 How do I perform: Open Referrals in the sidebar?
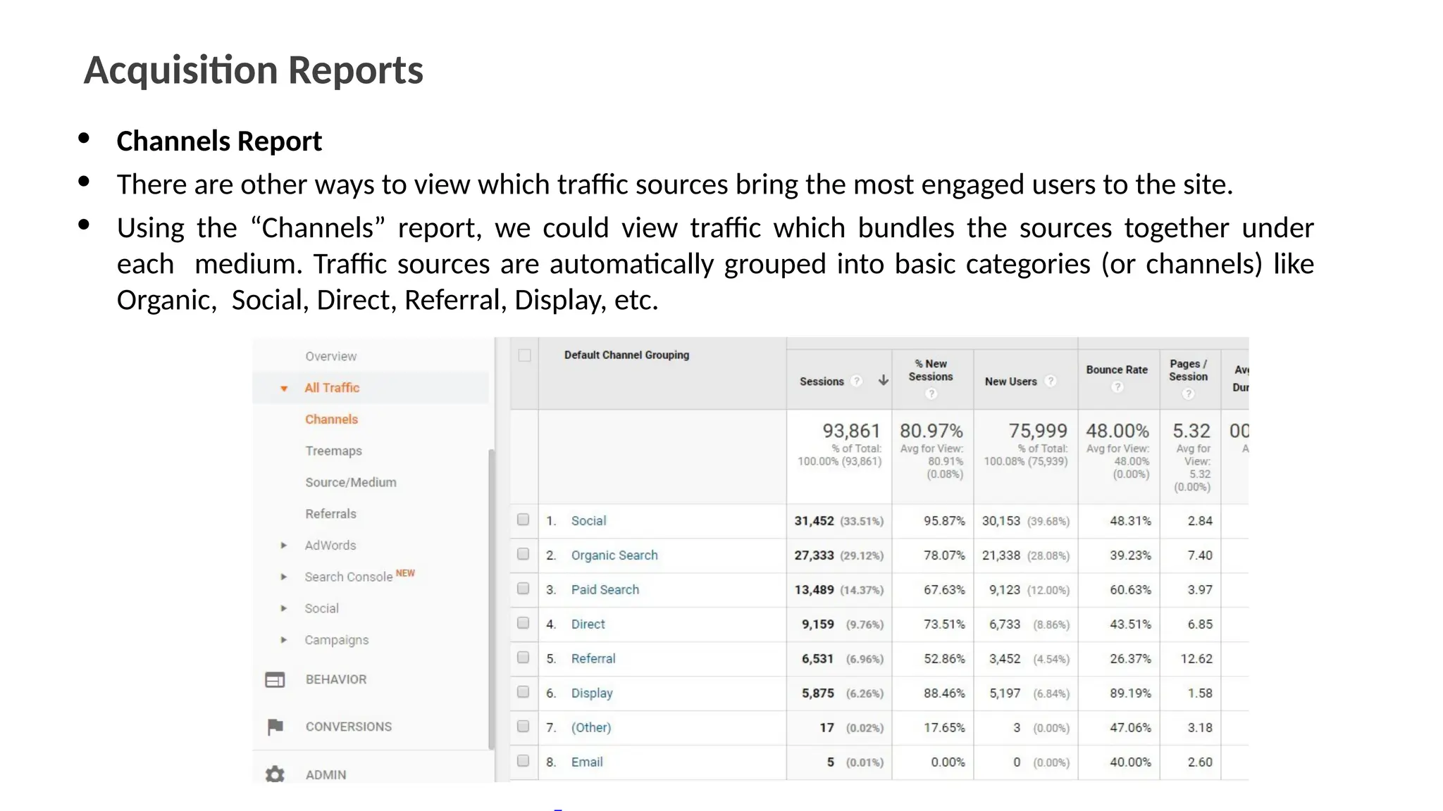[x=330, y=514]
